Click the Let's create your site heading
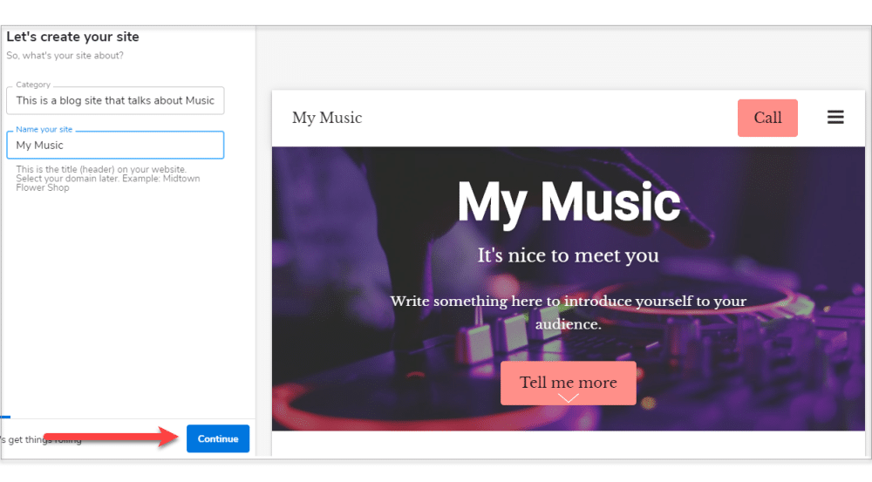The height and width of the screenshot is (482, 872). tap(72, 37)
